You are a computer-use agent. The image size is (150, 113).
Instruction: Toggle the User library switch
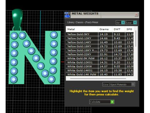tap(131, 23)
